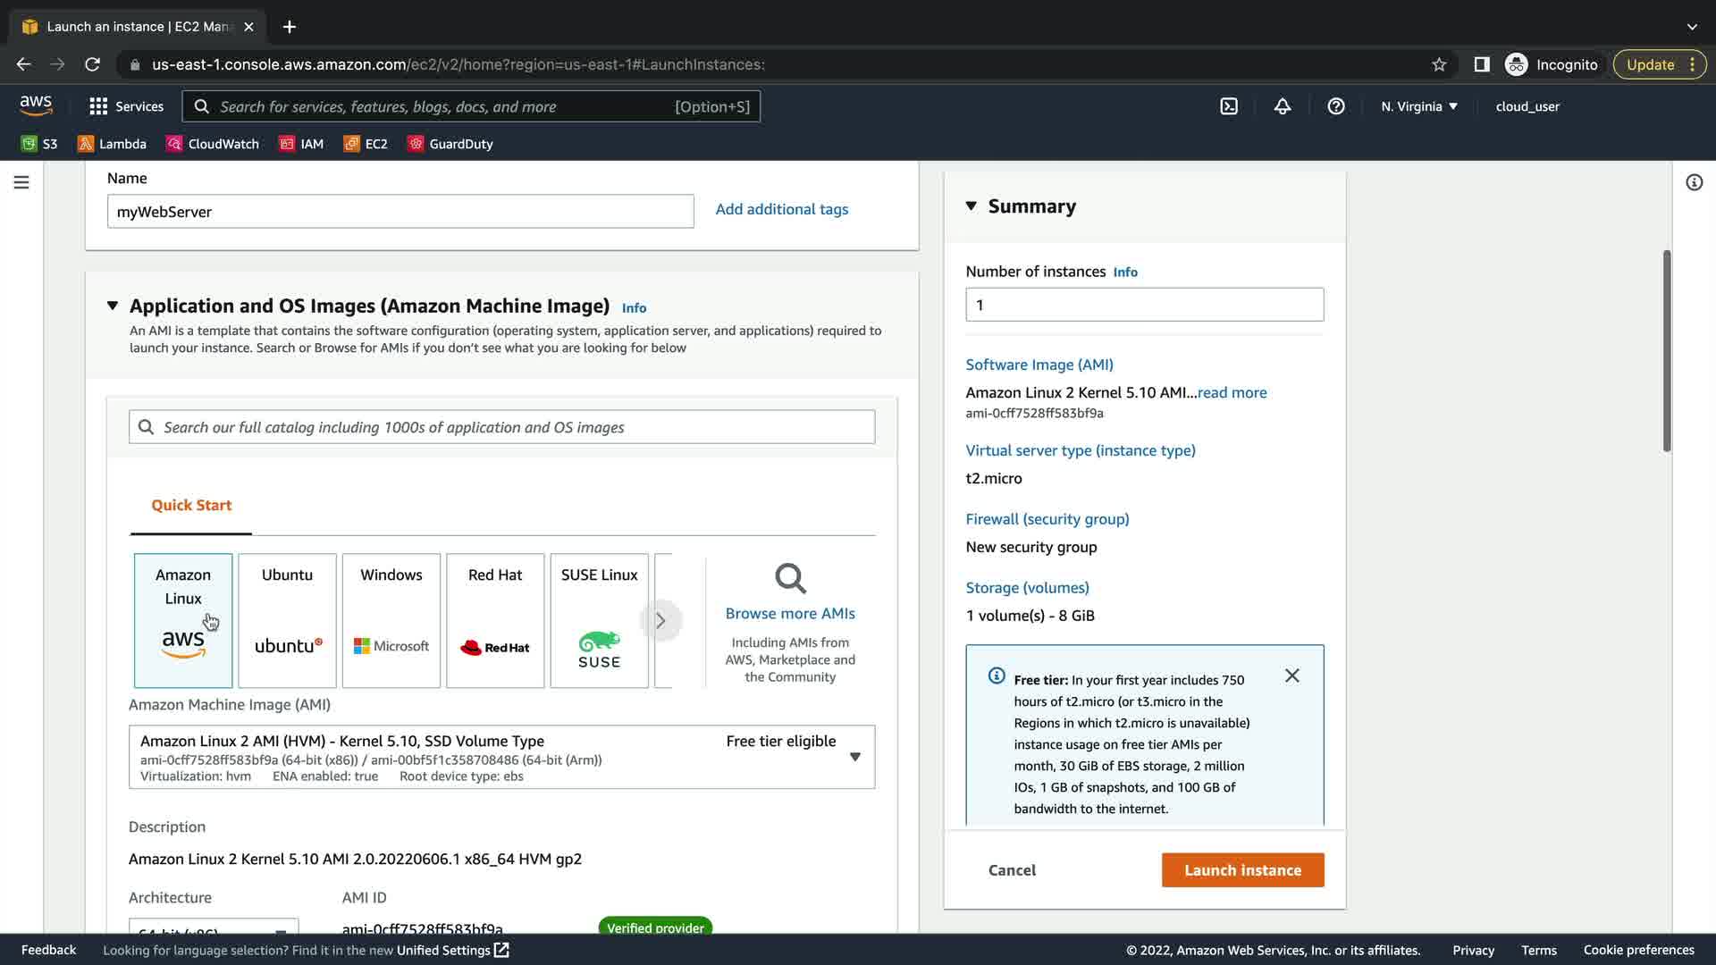This screenshot has width=1716, height=965.
Task: Switch to the Quick Start tab
Action: click(x=191, y=505)
